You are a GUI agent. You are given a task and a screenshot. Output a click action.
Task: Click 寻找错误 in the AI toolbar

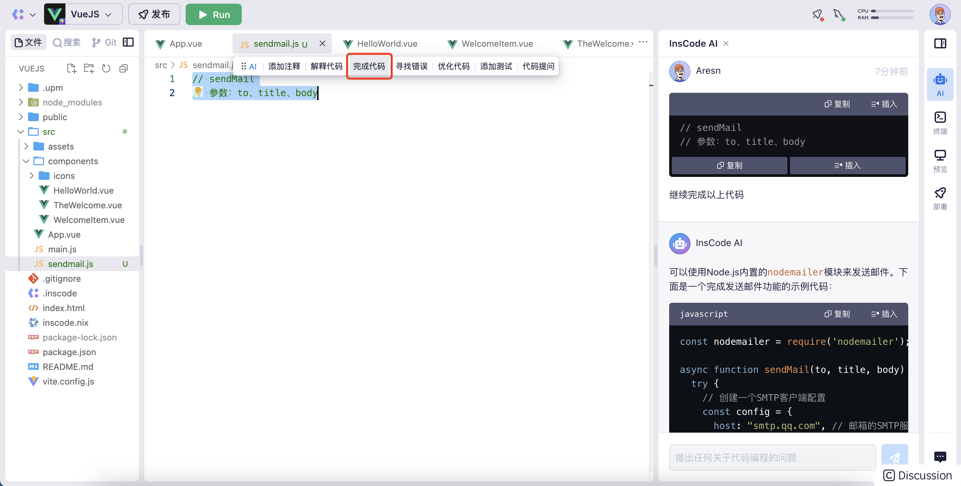pyautogui.click(x=411, y=66)
